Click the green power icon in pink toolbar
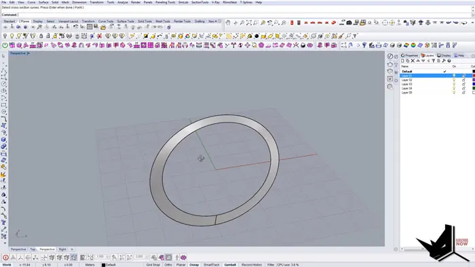475x267 pixels. (5, 45)
